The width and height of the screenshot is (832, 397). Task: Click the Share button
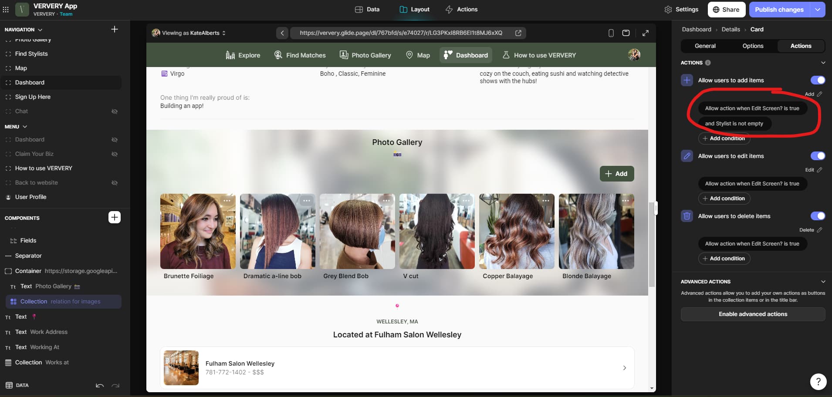726,10
